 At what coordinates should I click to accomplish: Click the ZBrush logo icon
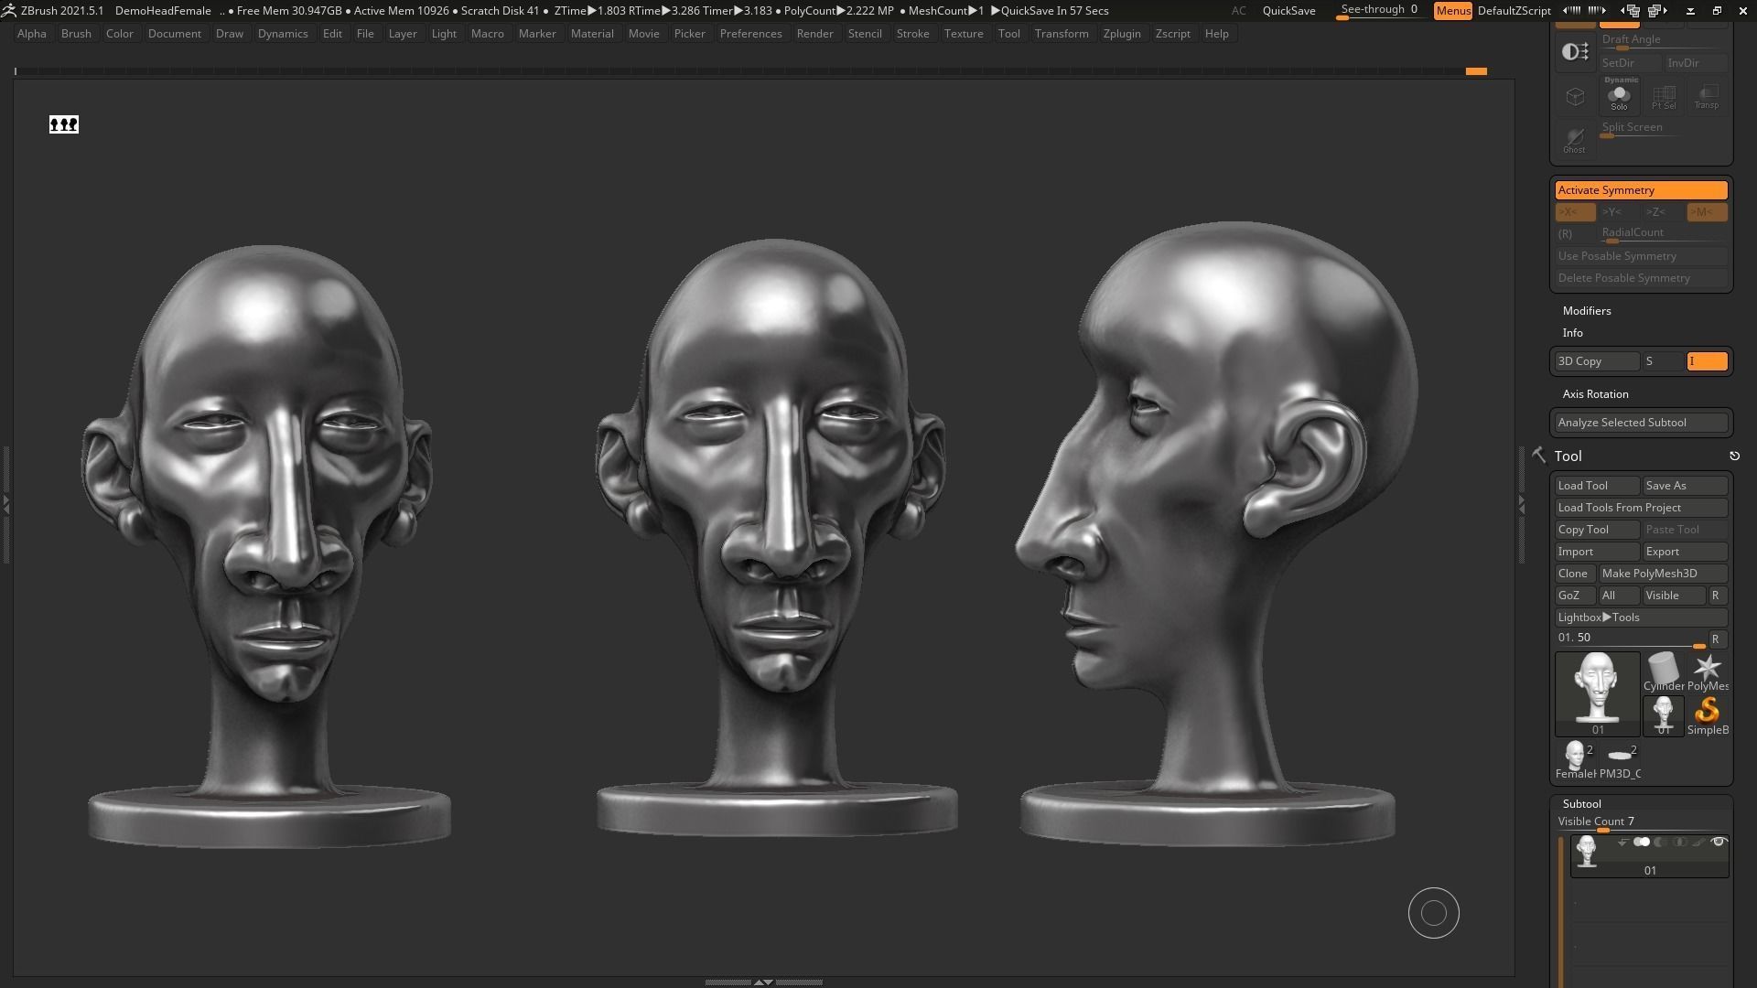point(8,10)
